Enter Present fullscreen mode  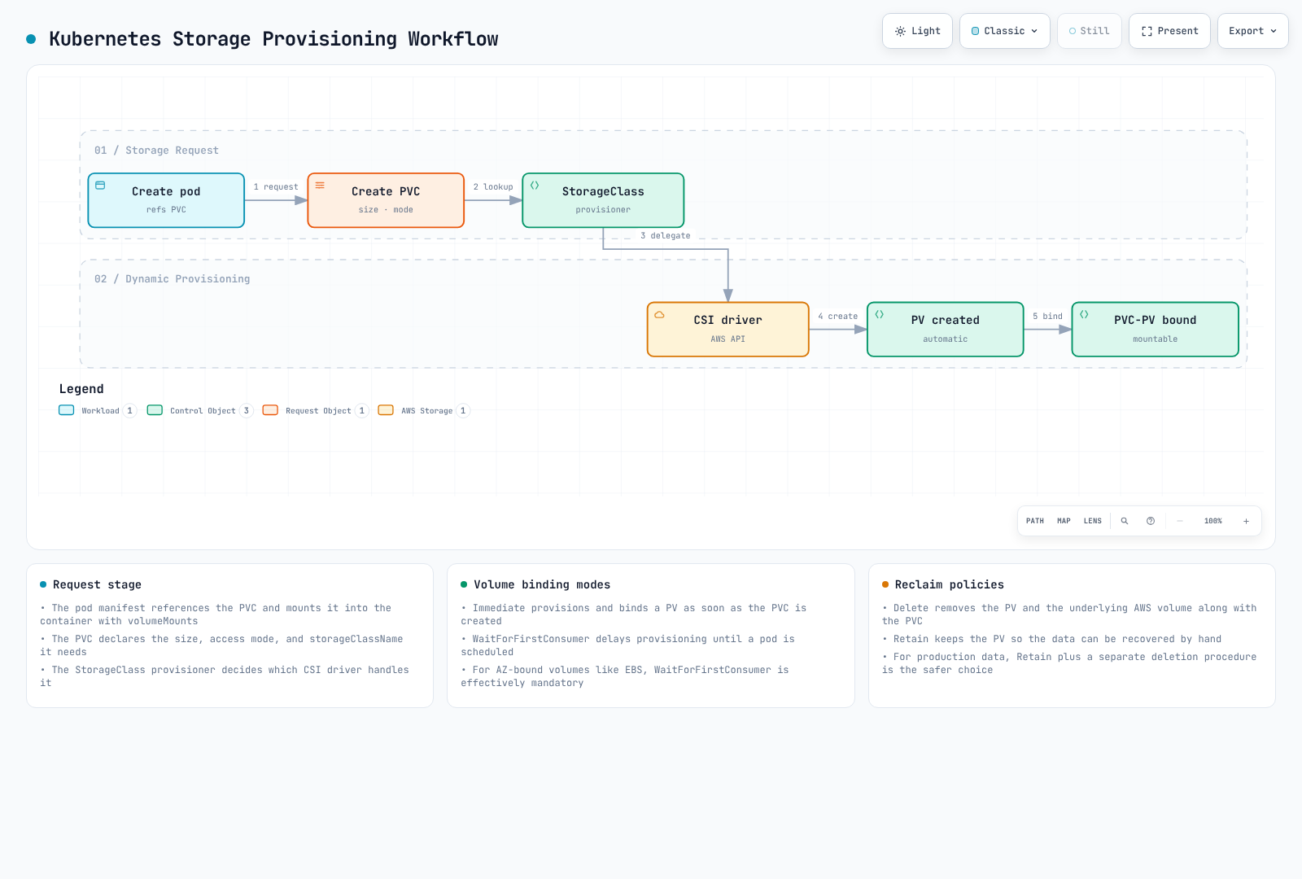click(1169, 31)
